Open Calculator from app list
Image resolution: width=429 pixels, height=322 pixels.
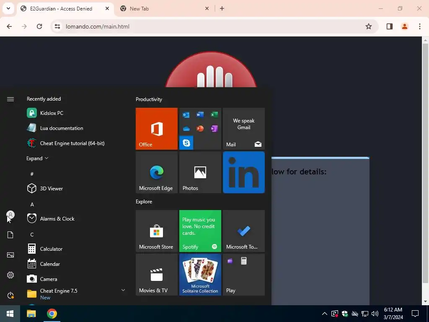click(75, 249)
